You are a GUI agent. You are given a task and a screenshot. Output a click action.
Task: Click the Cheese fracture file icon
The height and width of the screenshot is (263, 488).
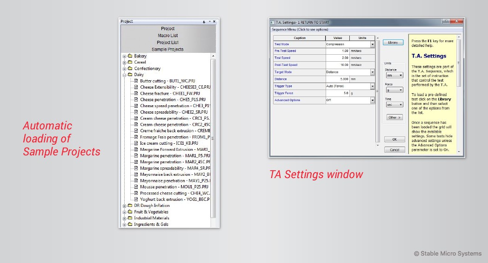(x=136, y=93)
